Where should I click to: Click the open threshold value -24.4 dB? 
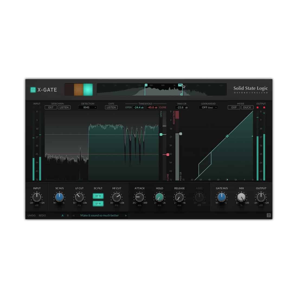pyautogui.click(x=139, y=108)
